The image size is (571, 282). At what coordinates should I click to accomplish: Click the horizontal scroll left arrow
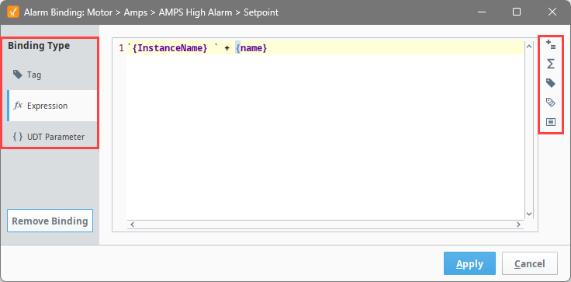tap(132, 225)
